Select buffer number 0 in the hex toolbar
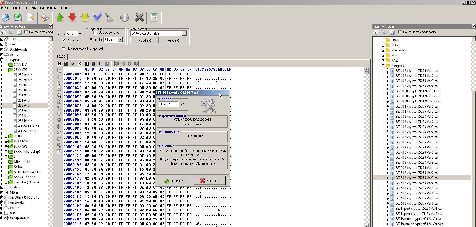Viewport: 476px width, 227px height. [59, 64]
